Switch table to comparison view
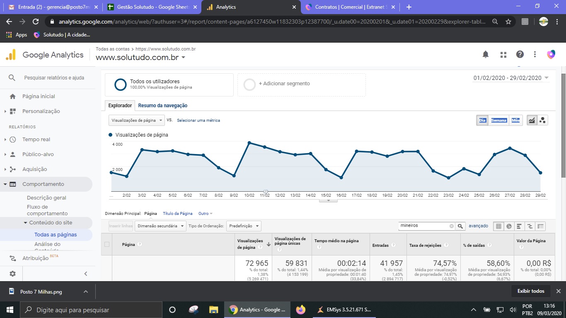 [530, 226]
